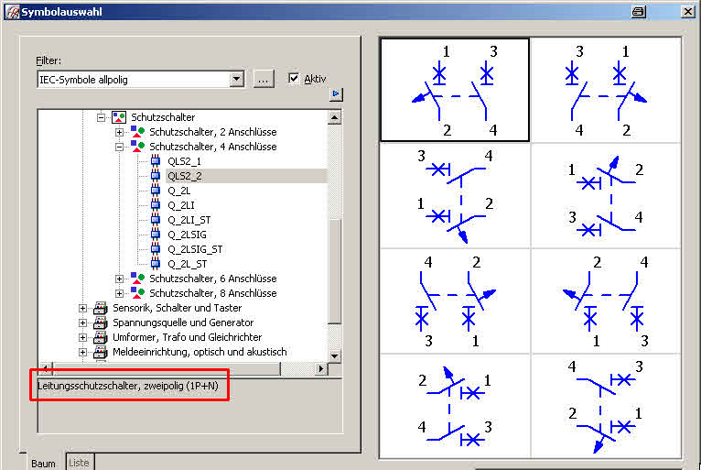The image size is (701, 470).
Task: Expand Umformer, Trafo und Gleichrichter node
Action: pyautogui.click(x=82, y=337)
